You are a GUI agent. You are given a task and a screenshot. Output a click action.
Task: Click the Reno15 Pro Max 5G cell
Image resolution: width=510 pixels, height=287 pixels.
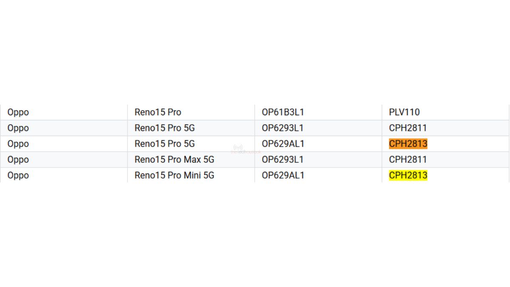click(174, 159)
